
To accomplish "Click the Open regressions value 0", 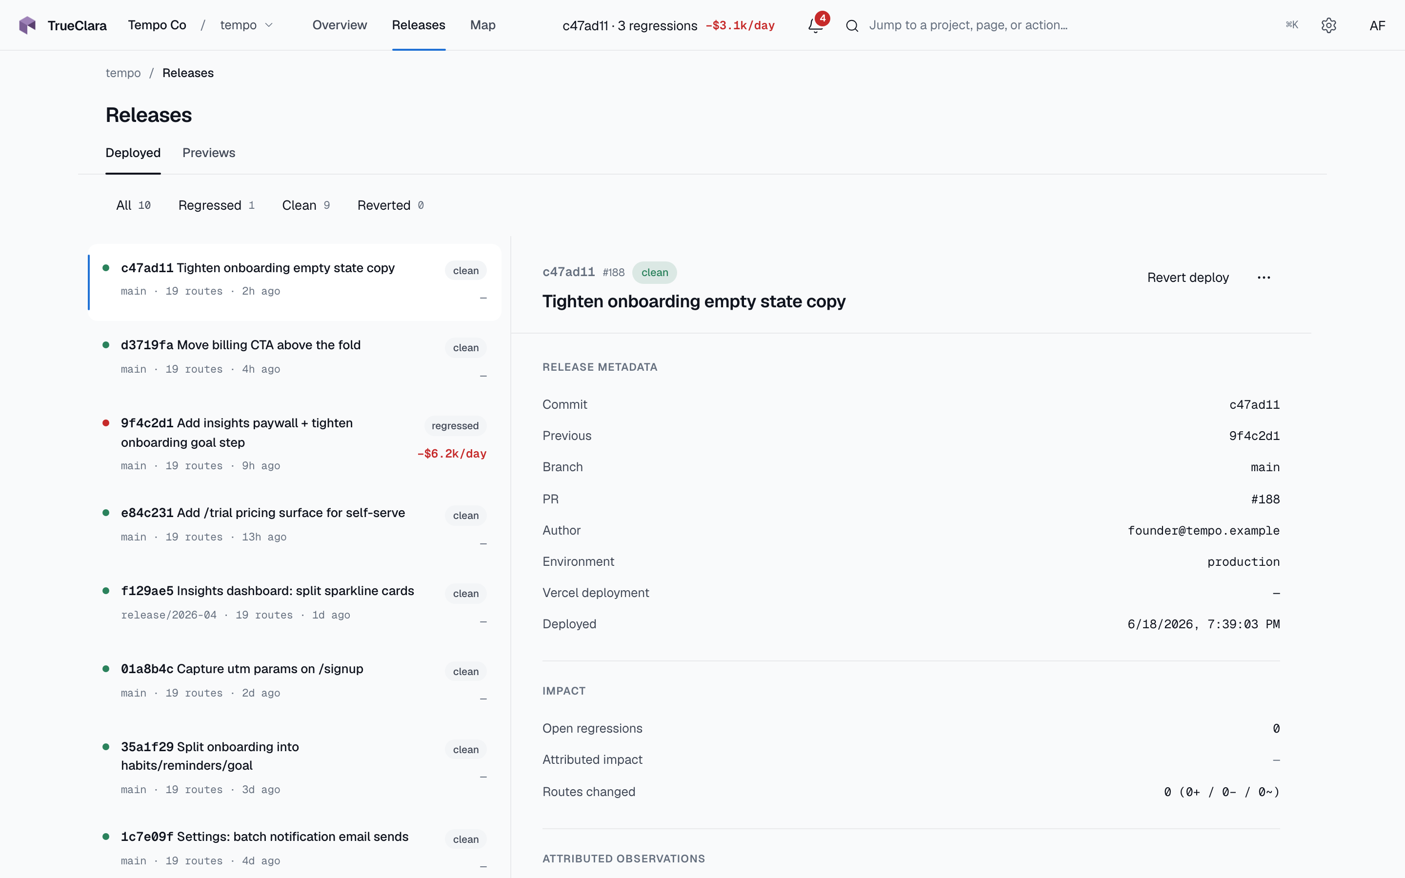I will coord(1276,729).
